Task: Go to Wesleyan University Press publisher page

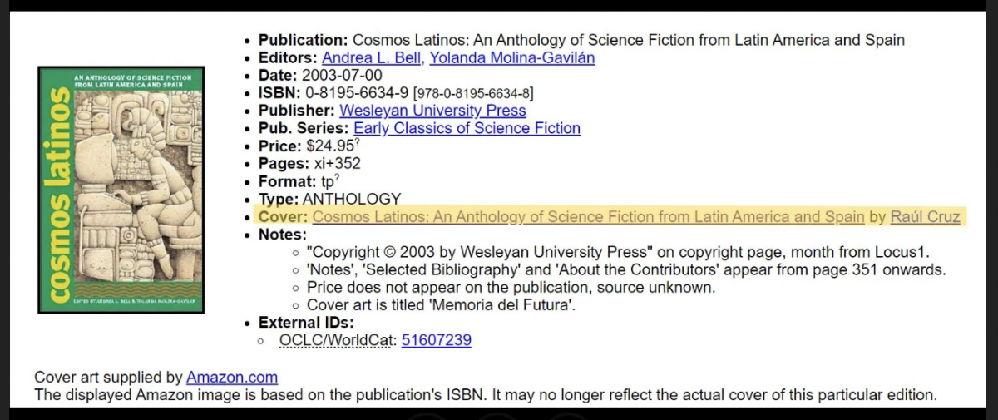Action: [x=432, y=111]
